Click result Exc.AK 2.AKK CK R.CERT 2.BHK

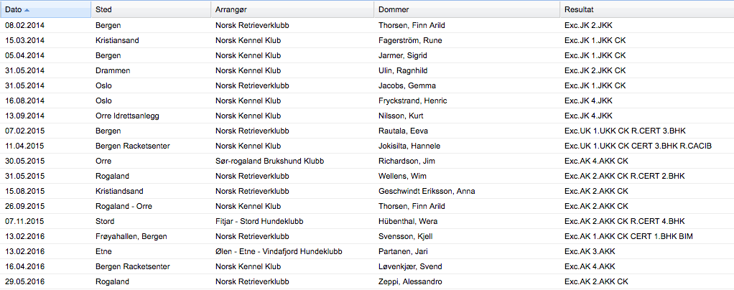coord(624,177)
